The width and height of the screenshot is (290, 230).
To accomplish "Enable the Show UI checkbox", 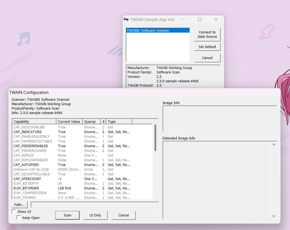I will [x=14, y=211].
